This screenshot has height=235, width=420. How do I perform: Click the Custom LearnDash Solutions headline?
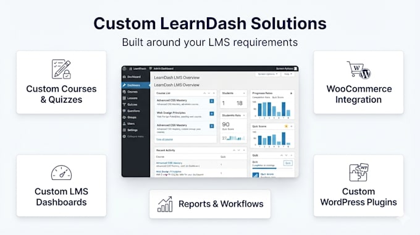click(210, 23)
